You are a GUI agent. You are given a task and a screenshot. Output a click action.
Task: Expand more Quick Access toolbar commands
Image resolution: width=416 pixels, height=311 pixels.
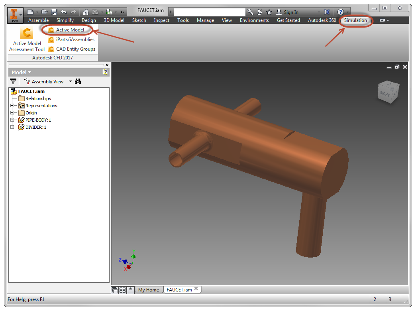click(122, 12)
